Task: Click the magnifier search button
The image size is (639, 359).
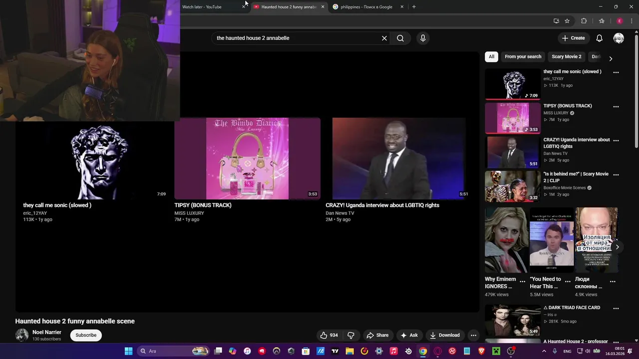Action: pos(400,38)
